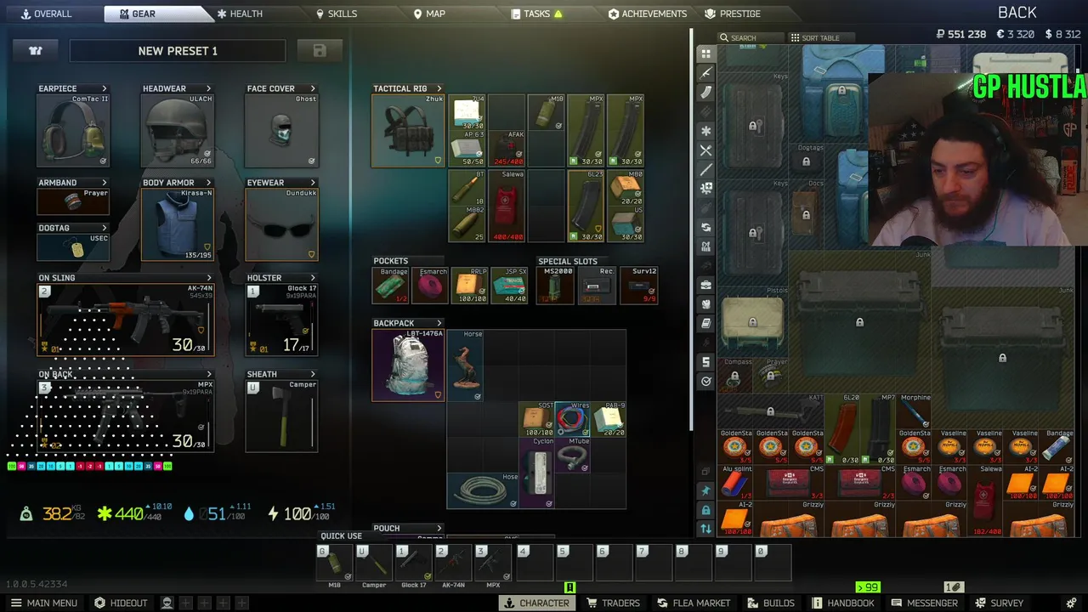The height and width of the screenshot is (612, 1088).
Task: Expand the HEADWEAR slot arrow
Action: pyautogui.click(x=208, y=88)
